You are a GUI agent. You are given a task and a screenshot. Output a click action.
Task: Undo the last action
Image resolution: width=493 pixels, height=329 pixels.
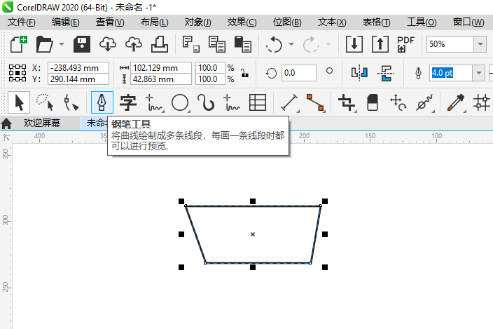click(x=274, y=44)
